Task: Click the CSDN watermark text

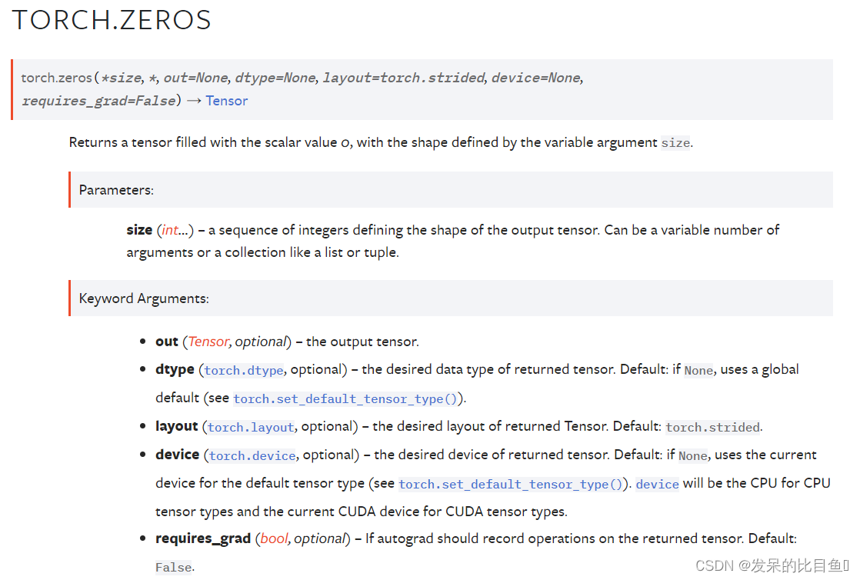Action: [772, 565]
